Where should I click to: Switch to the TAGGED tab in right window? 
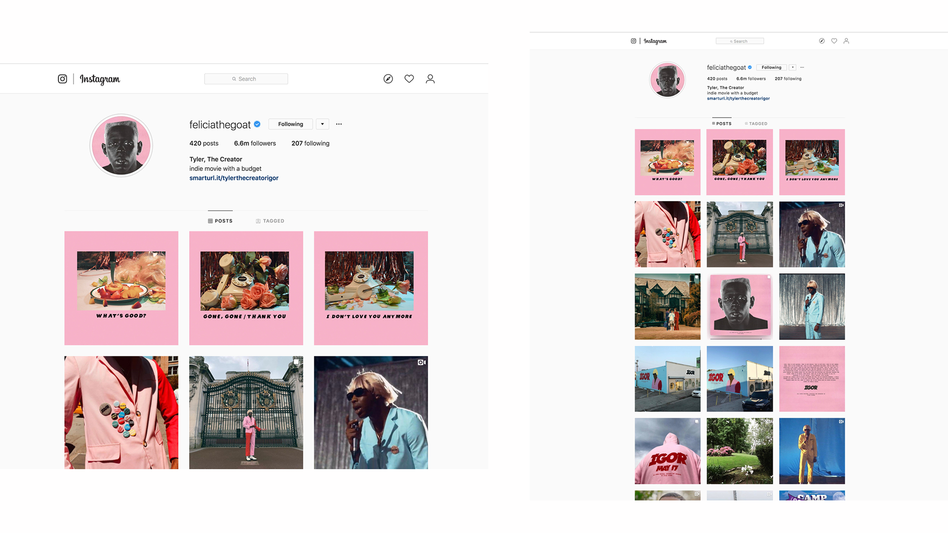[756, 123]
